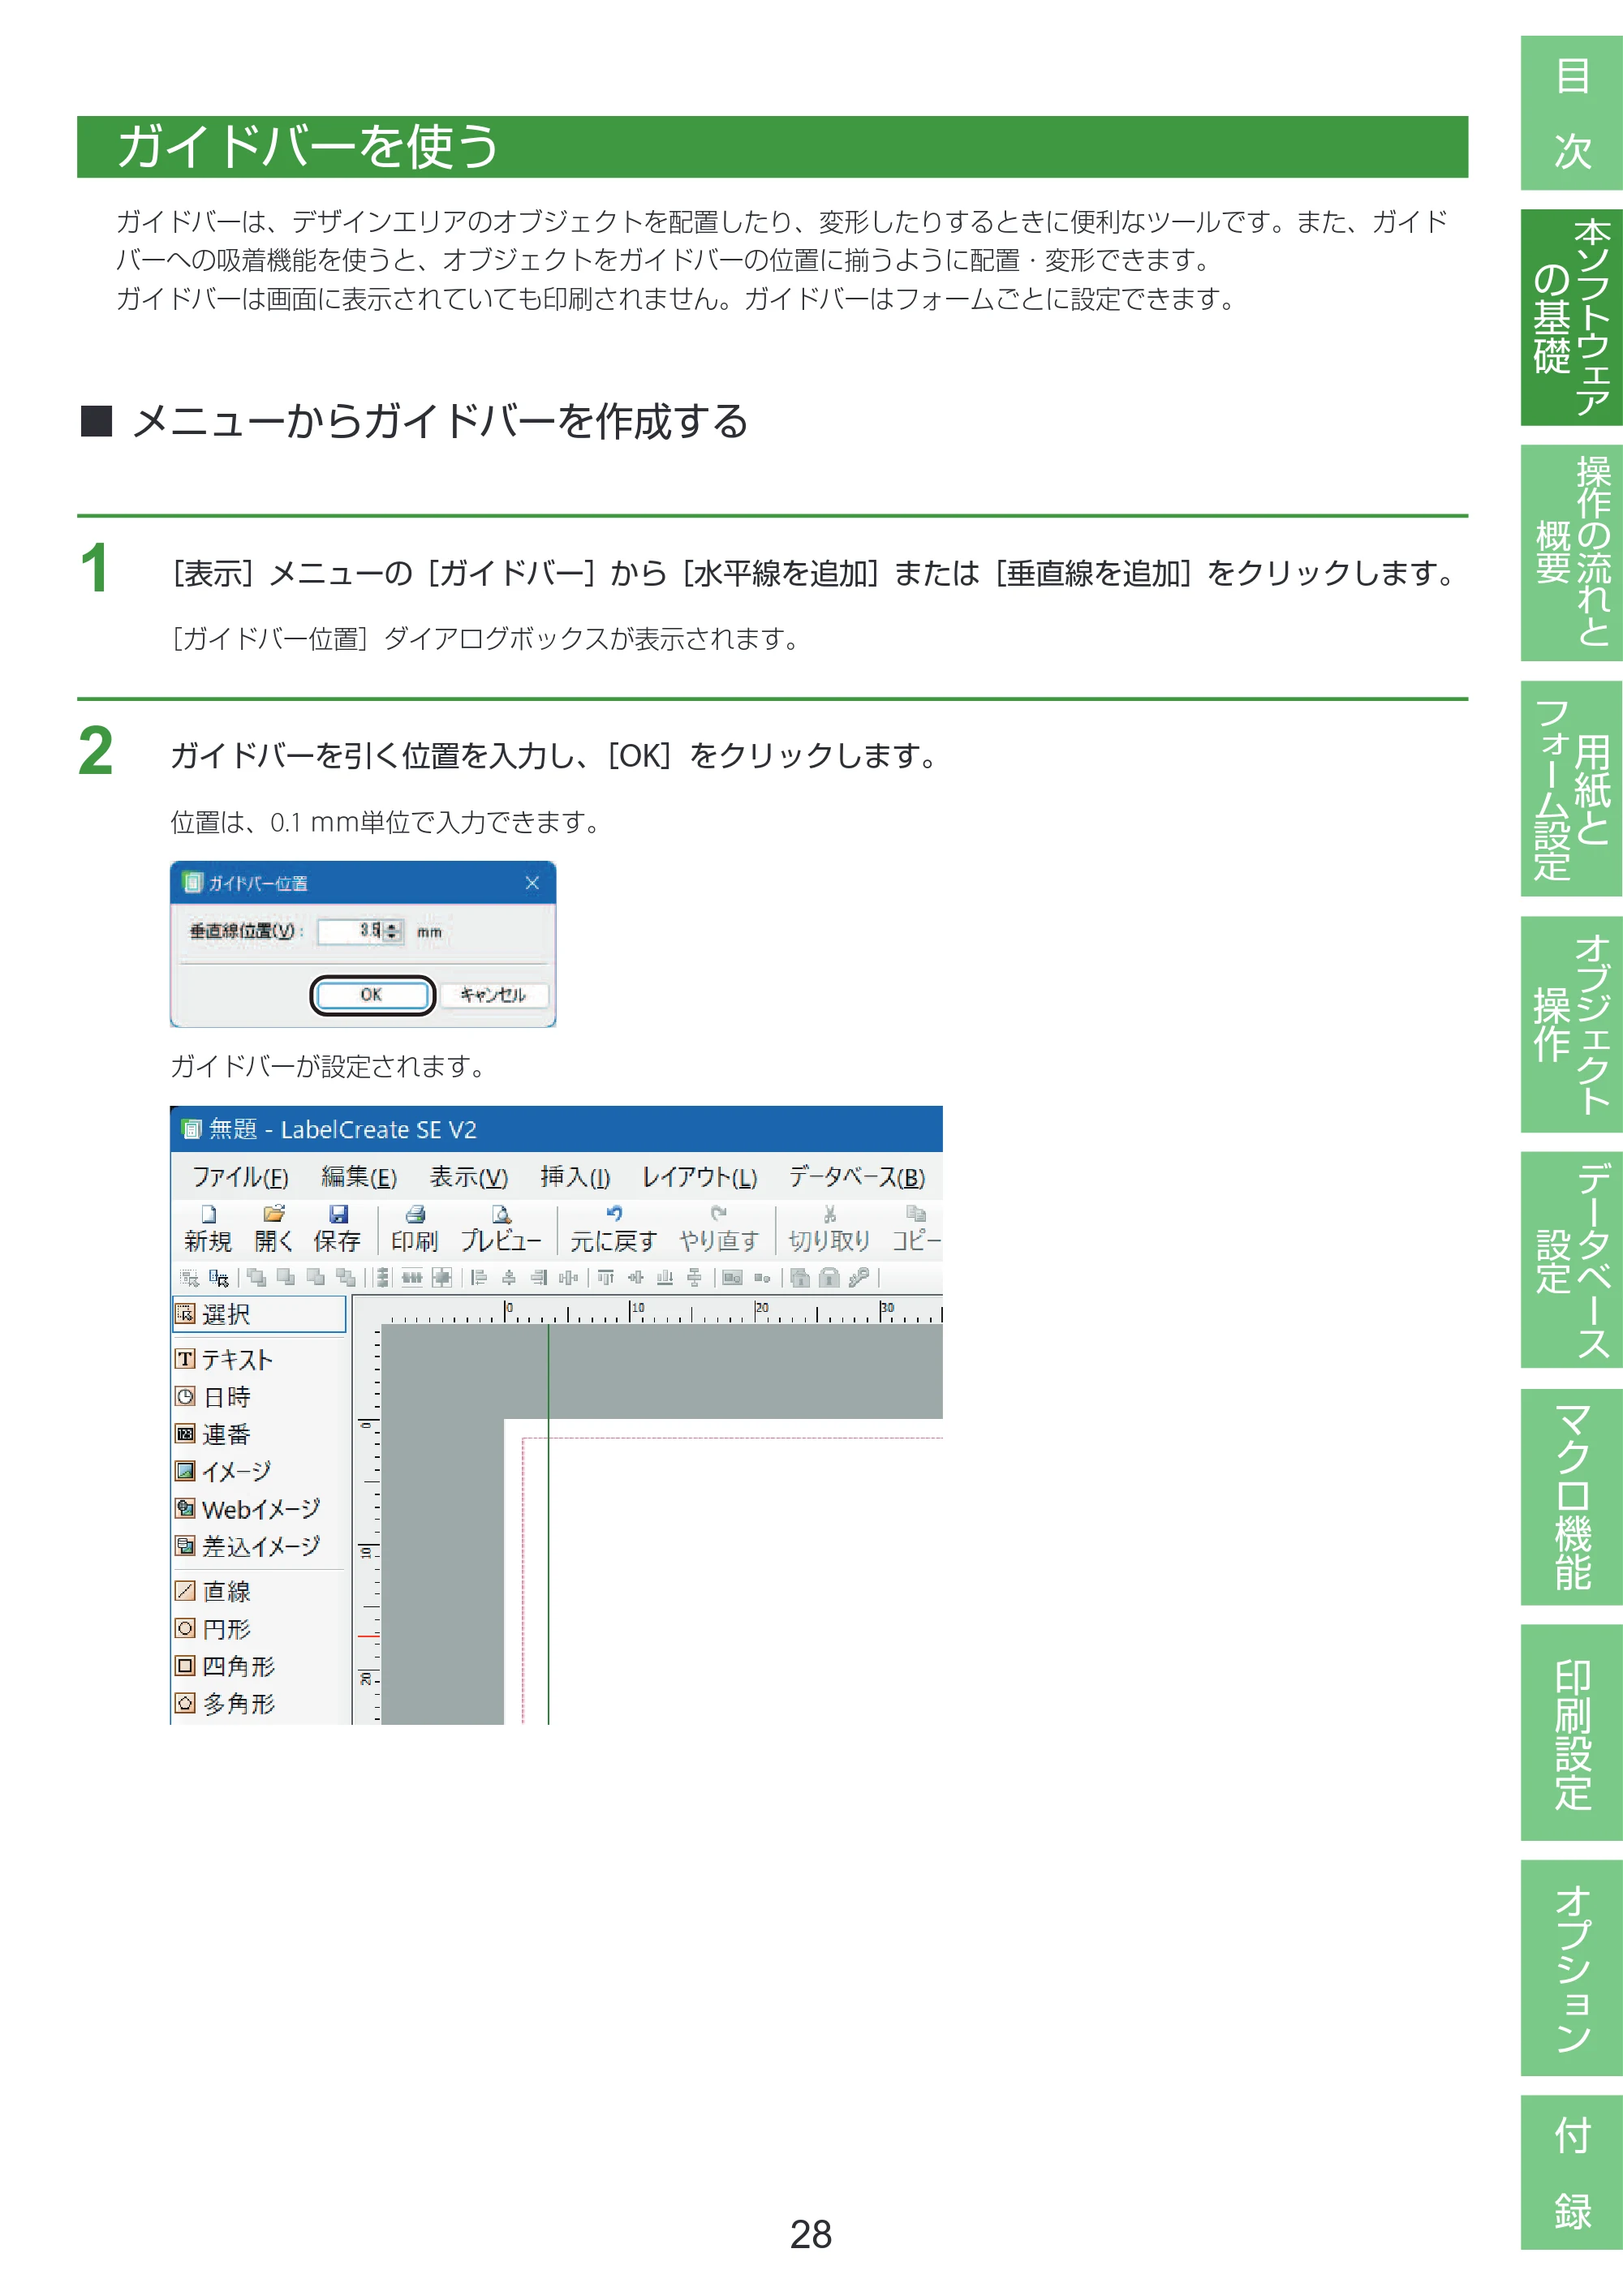Click the 印刷 (Print) toolbar icon
This screenshot has width=1623, height=2296.
tap(414, 1229)
